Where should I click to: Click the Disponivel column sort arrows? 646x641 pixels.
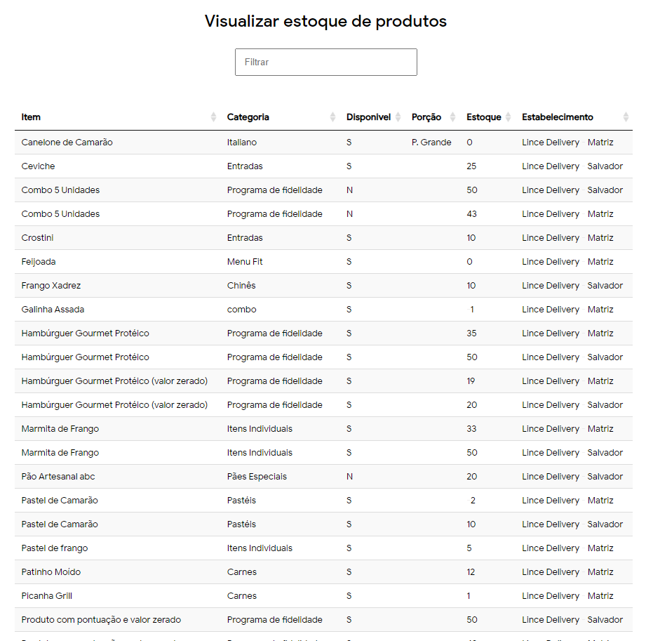pyautogui.click(x=398, y=117)
